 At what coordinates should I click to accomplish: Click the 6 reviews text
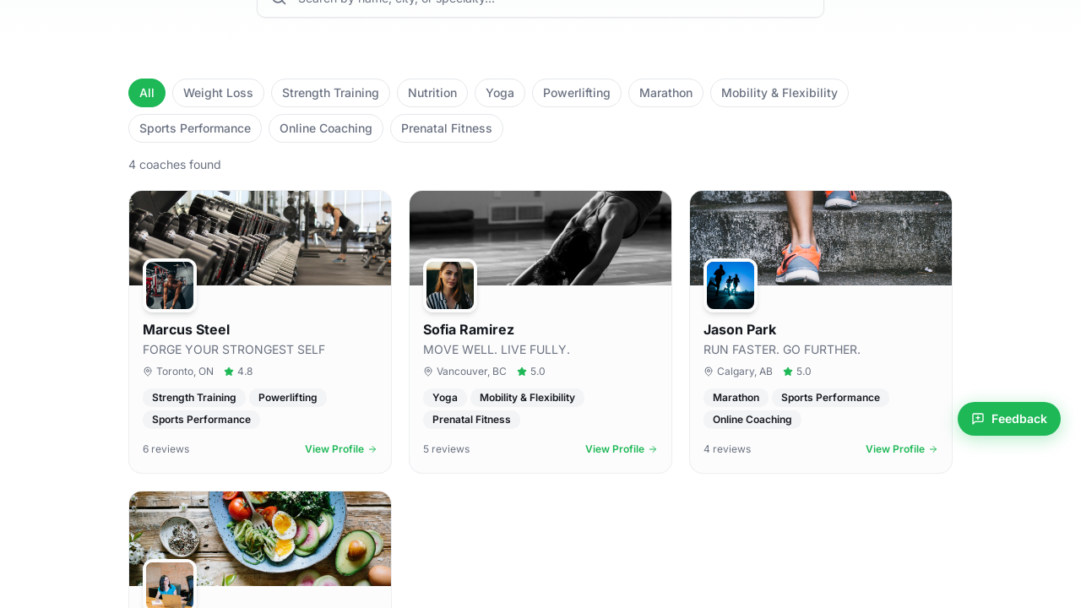coord(166,449)
